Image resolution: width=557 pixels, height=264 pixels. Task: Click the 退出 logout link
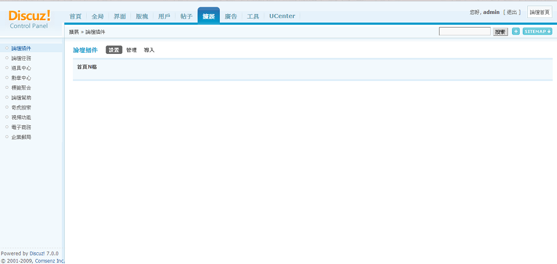pyautogui.click(x=512, y=12)
